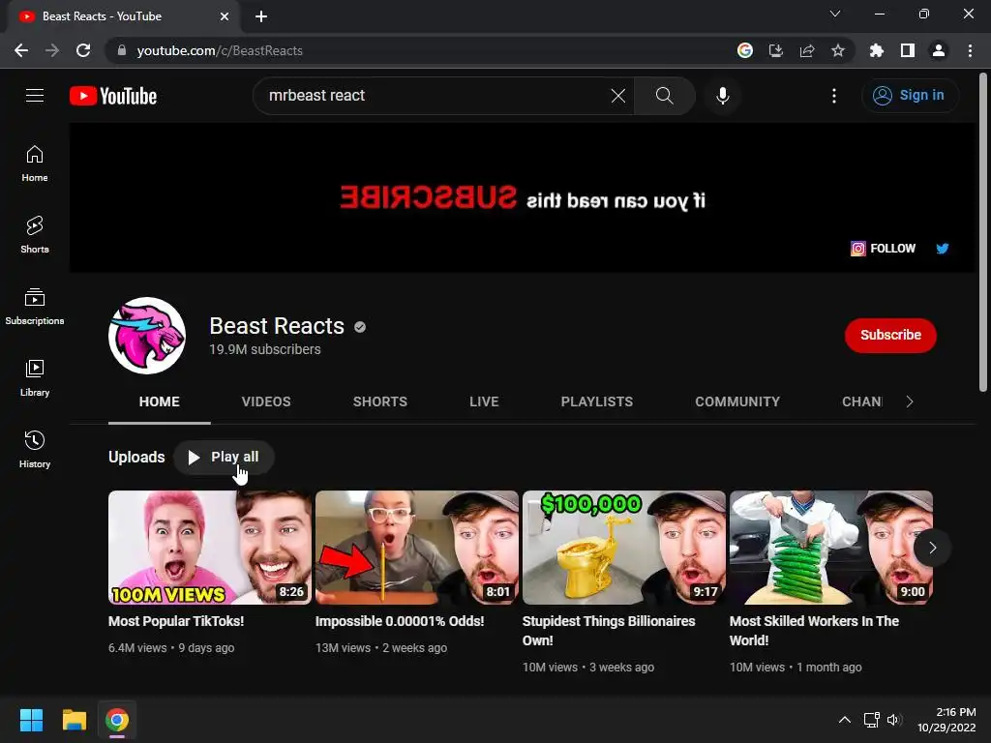Open File Explorer from the taskbar

click(74, 720)
